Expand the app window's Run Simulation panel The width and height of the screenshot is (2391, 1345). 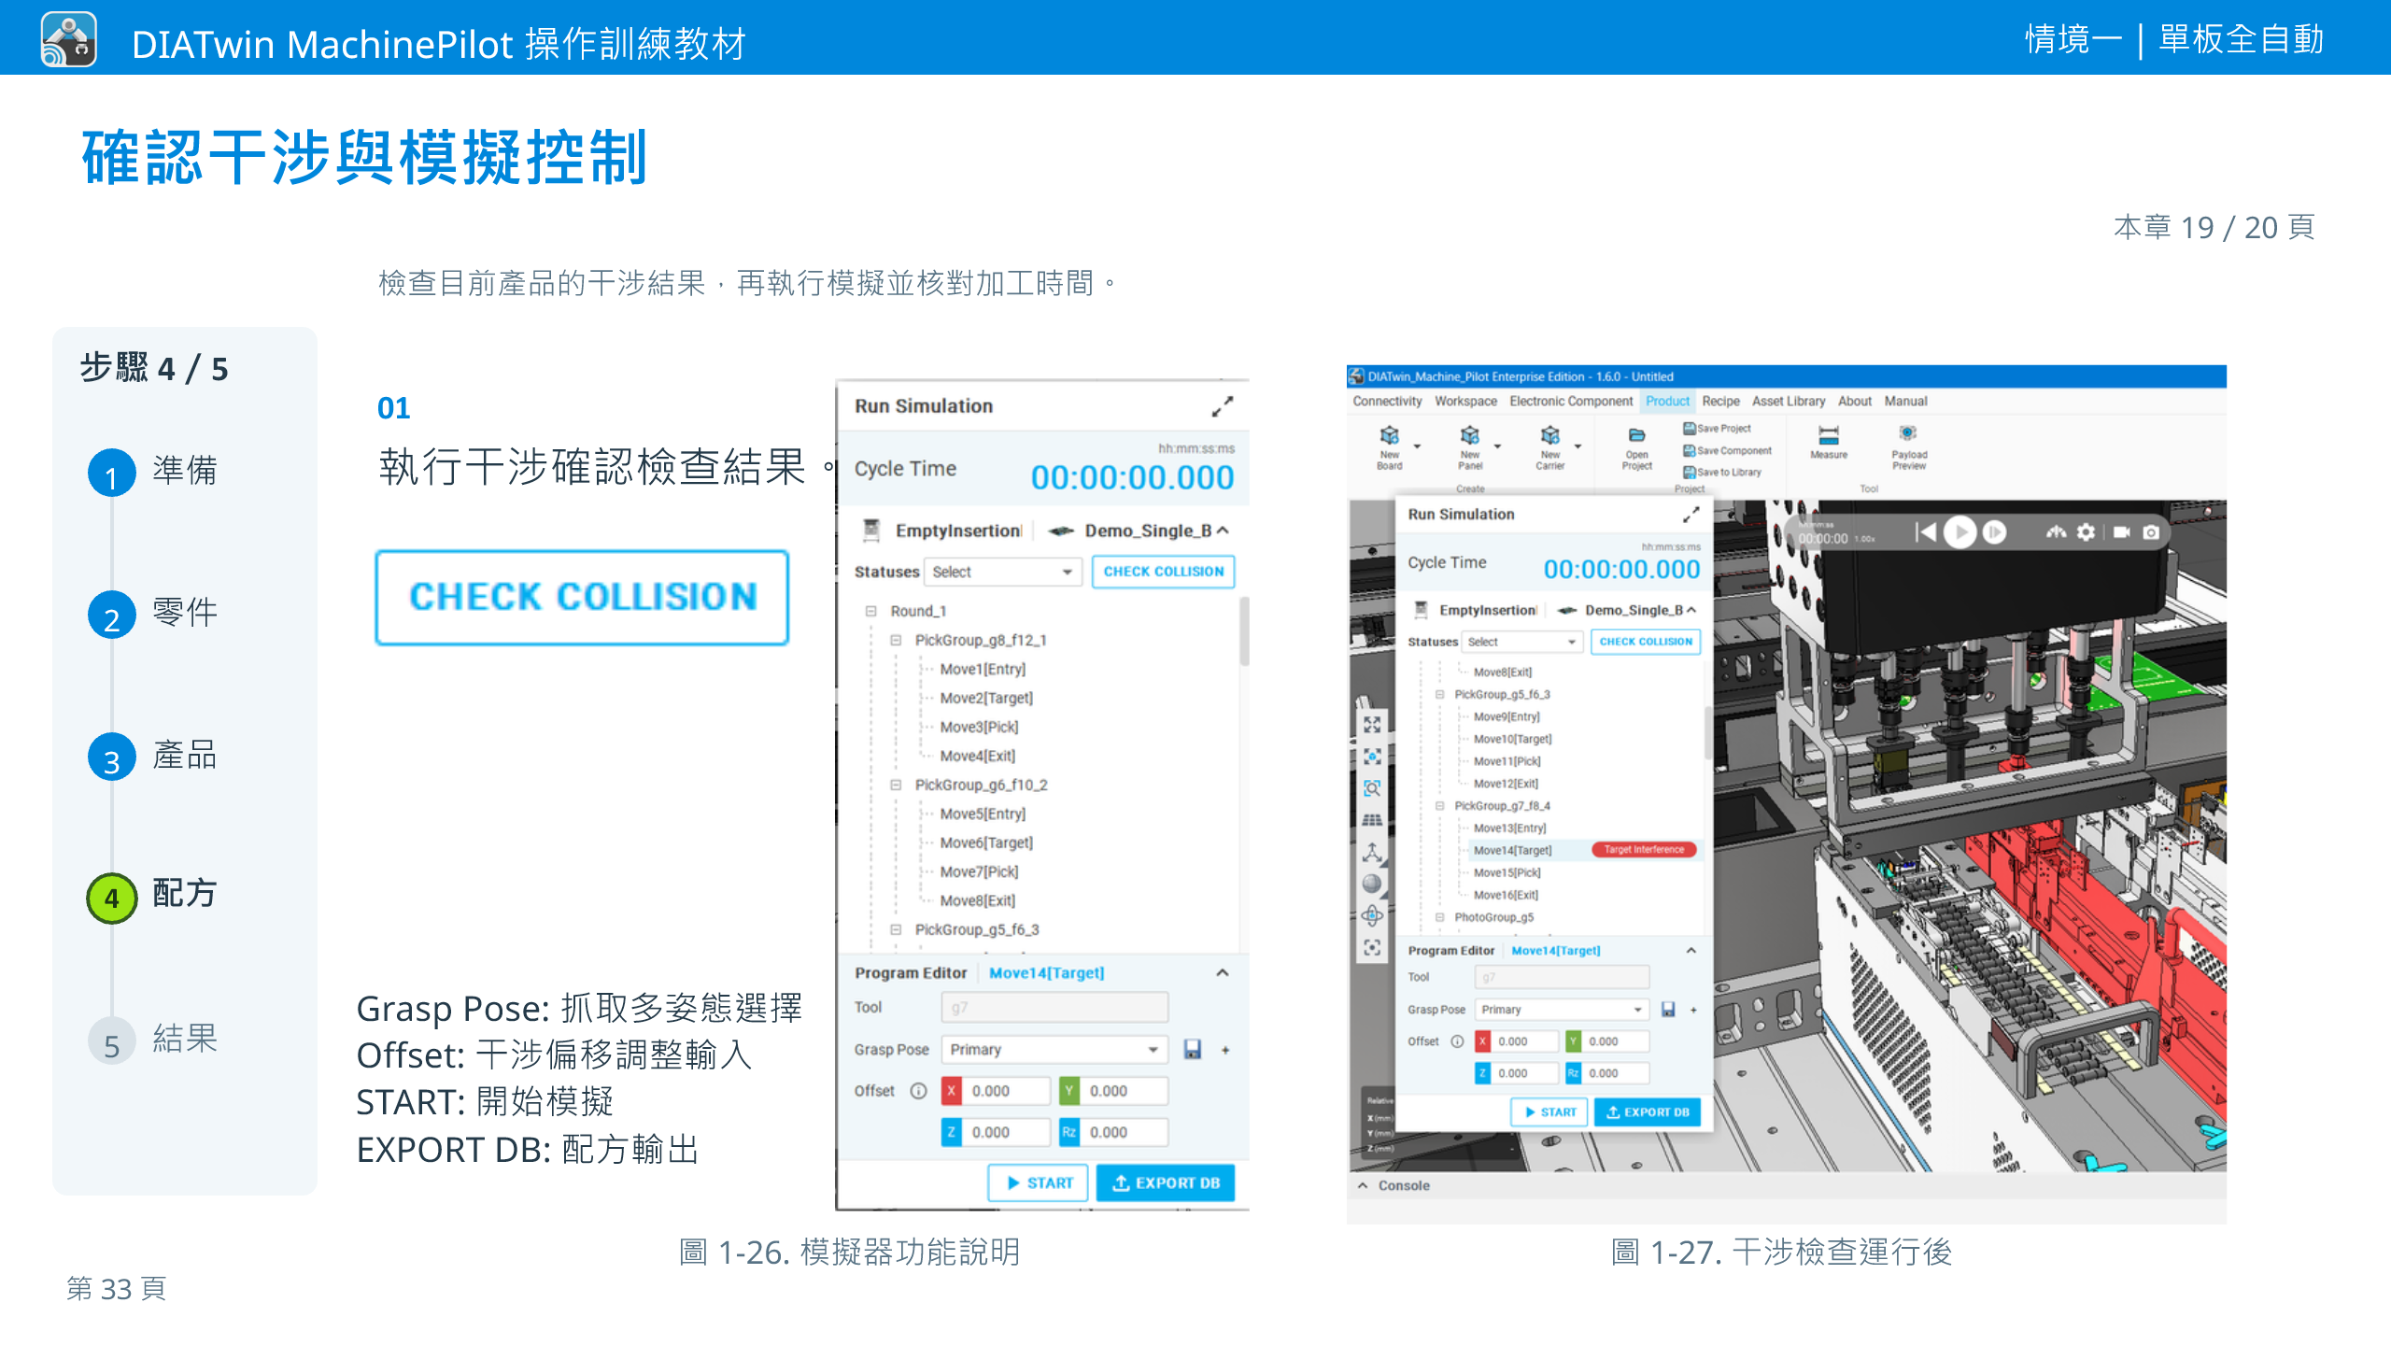1691,515
